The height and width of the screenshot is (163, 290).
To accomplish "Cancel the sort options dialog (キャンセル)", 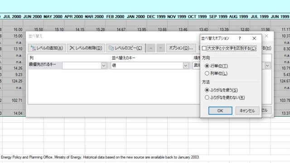I will [247, 110].
